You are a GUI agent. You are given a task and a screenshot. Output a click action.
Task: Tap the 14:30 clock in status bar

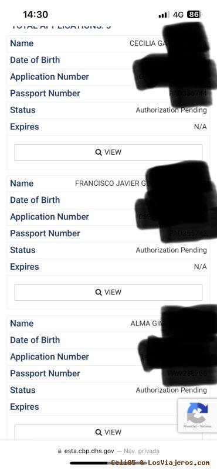[35, 14]
